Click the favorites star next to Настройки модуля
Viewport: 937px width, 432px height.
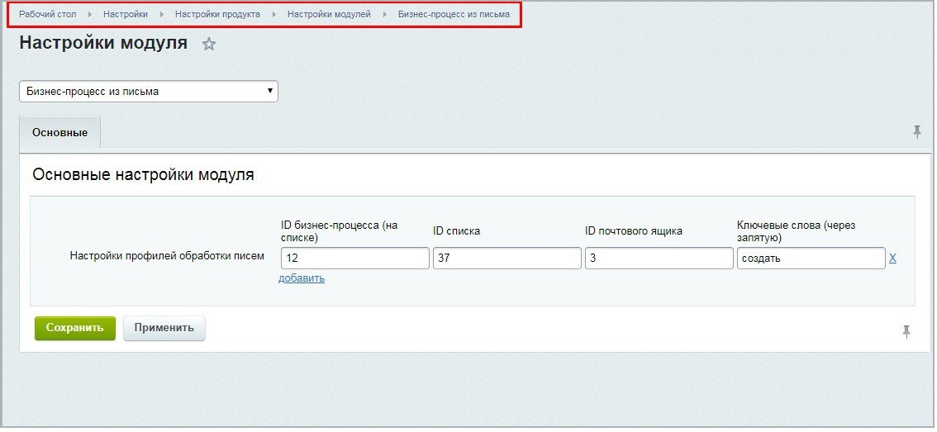pyautogui.click(x=209, y=45)
